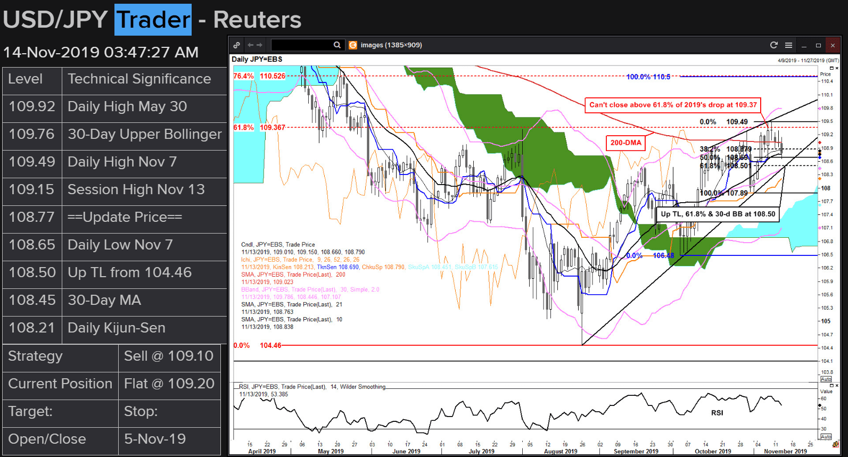This screenshot has width=848, height=457.
Task: Click the 76.4% 110.526 Fibonacci label
Action: point(259,76)
